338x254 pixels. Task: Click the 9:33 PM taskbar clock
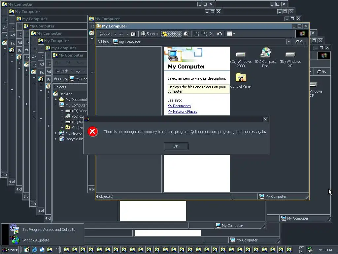coord(325,250)
